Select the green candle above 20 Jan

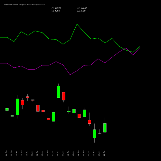tap(95, 134)
